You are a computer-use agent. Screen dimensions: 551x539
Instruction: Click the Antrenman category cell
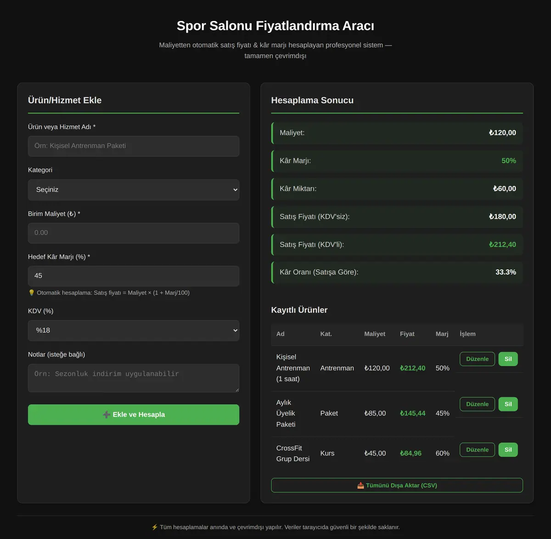click(x=337, y=368)
